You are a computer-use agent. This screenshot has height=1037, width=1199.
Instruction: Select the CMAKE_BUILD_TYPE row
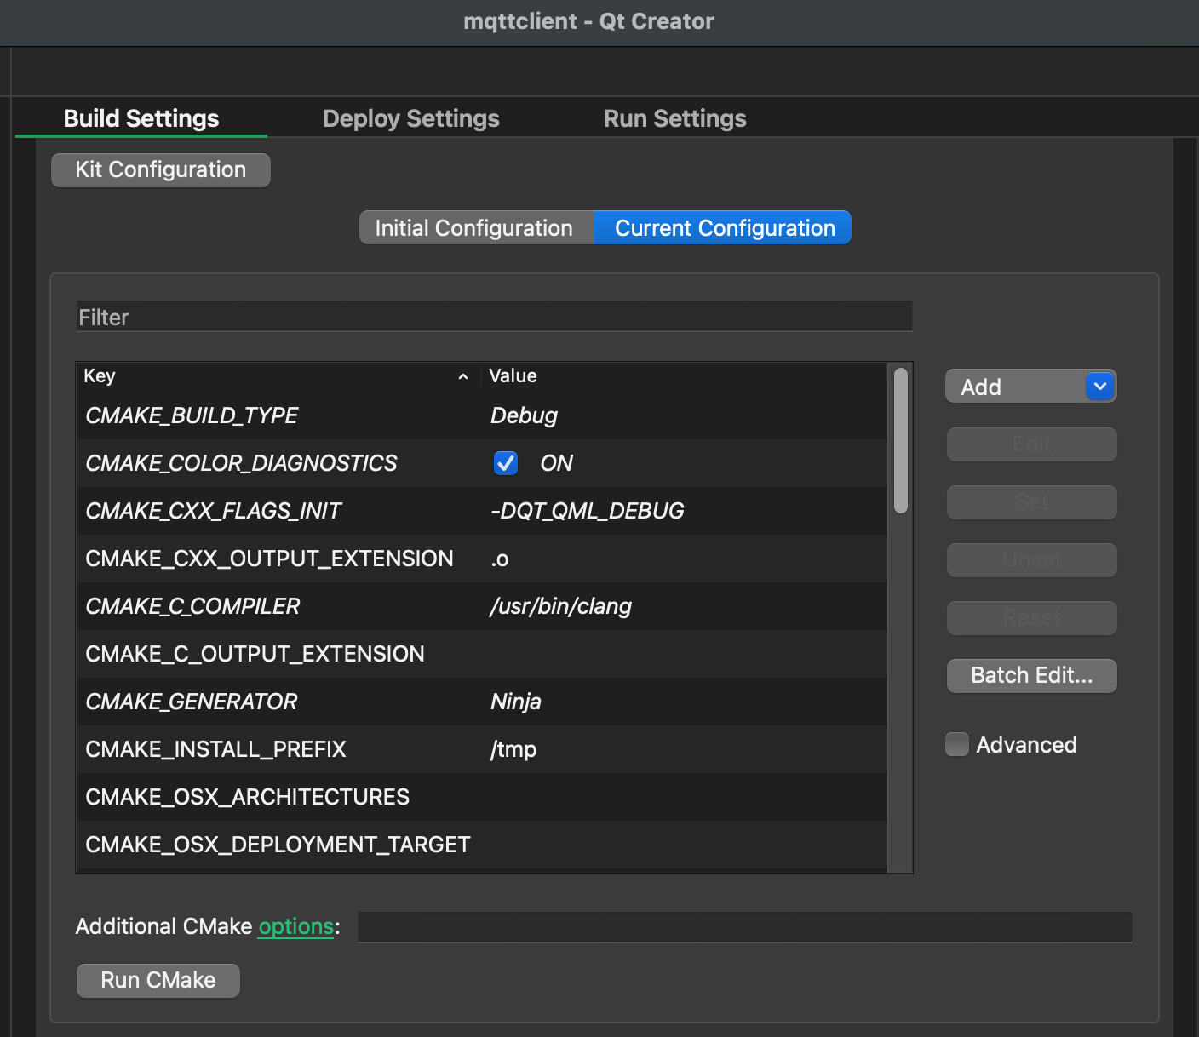192,415
